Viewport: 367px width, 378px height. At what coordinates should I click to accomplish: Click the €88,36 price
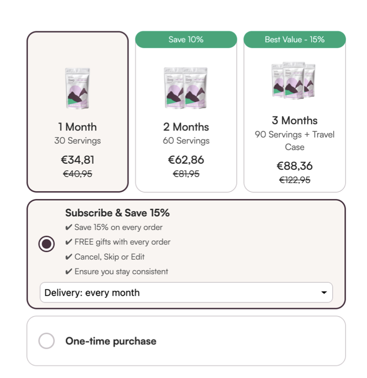click(x=294, y=166)
